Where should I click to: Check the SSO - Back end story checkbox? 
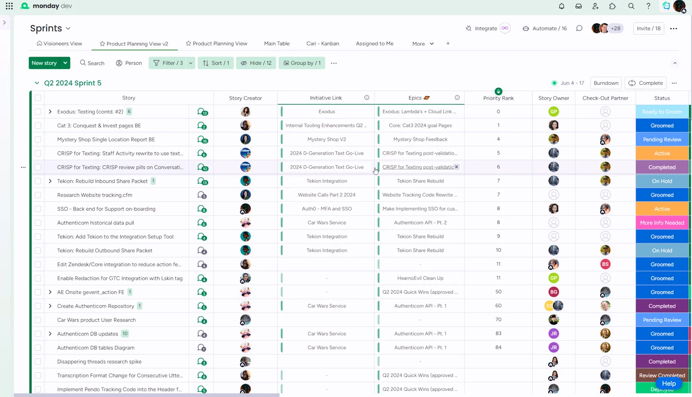[38, 209]
